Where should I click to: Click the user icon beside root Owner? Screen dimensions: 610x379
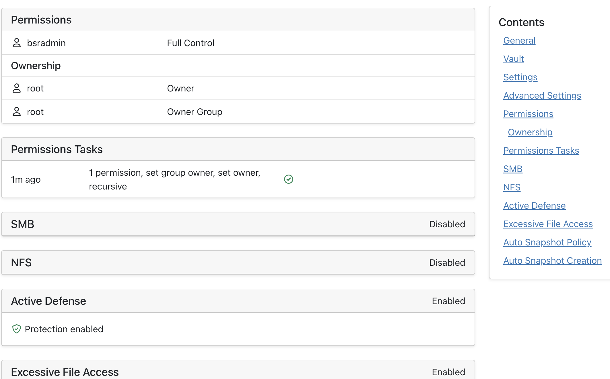point(17,88)
